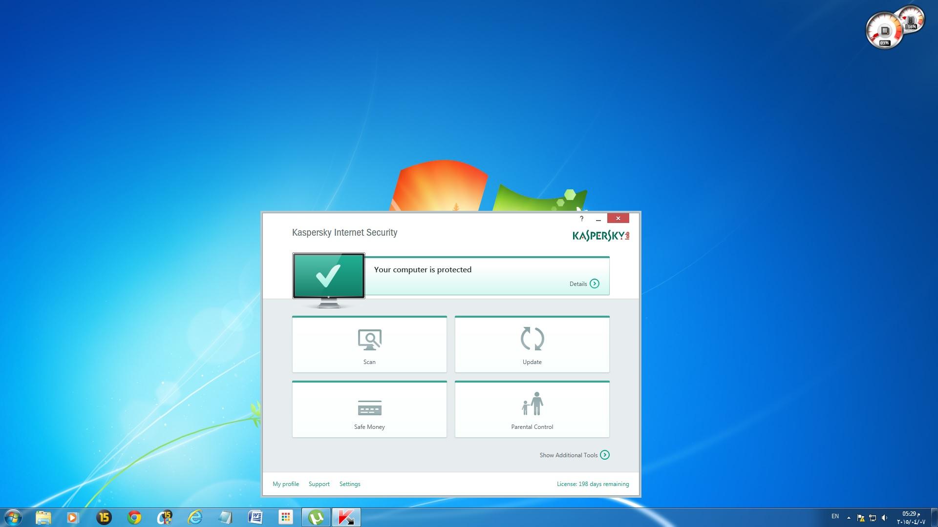Open the Support link
938x527 pixels.
tap(319, 484)
